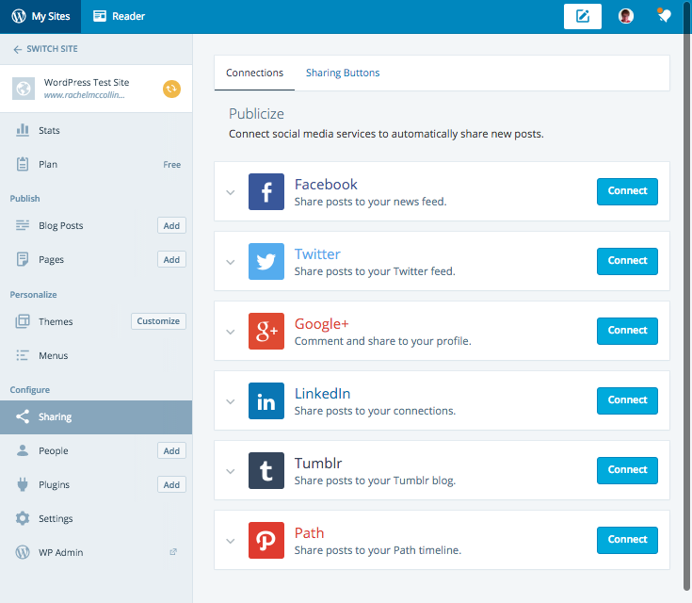The image size is (692, 603).
Task: Click the Tumblr service title
Action: [318, 464]
